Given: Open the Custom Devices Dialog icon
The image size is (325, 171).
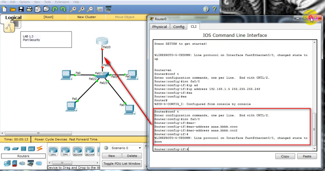Looking at the screenshot, I should pos(108,9).
